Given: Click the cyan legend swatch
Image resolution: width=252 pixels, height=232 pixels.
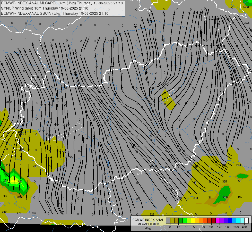Looking at the screenshot, I should [x=238, y=220].
